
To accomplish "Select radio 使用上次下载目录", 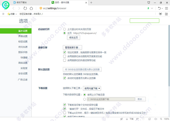I will [84, 95].
